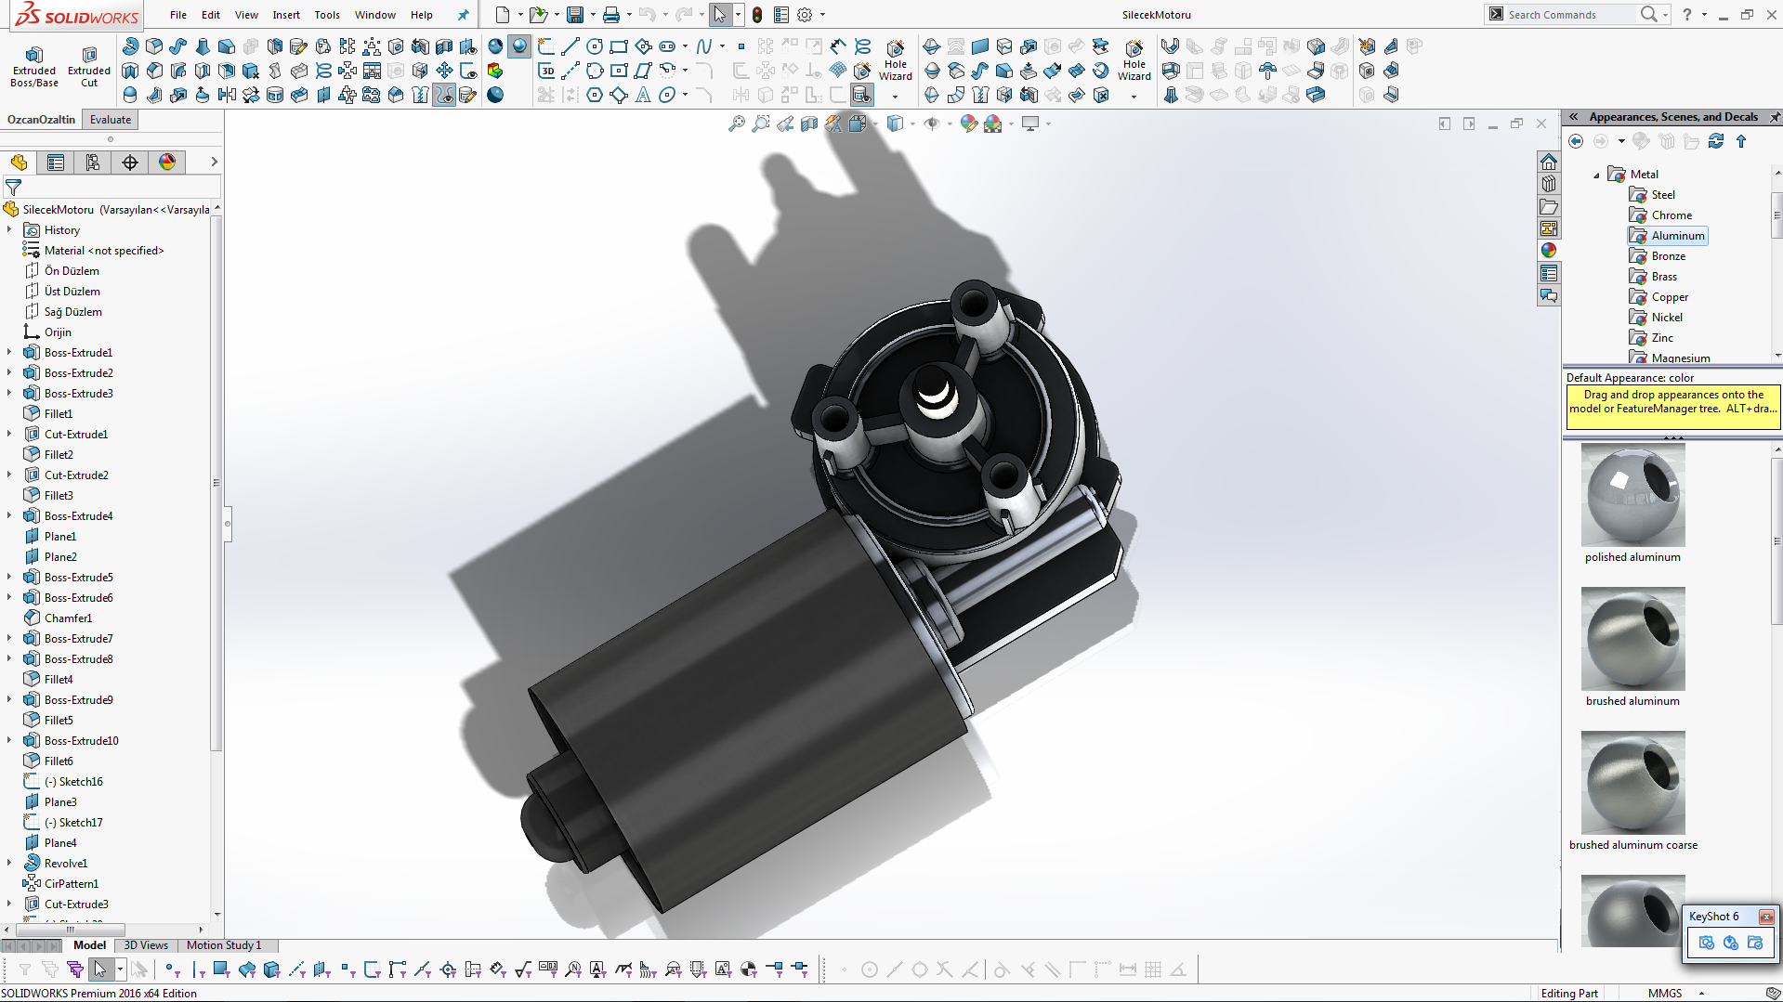The height and width of the screenshot is (1002, 1783).
Task: Collapse the Metal appearances folder
Action: (x=1596, y=175)
